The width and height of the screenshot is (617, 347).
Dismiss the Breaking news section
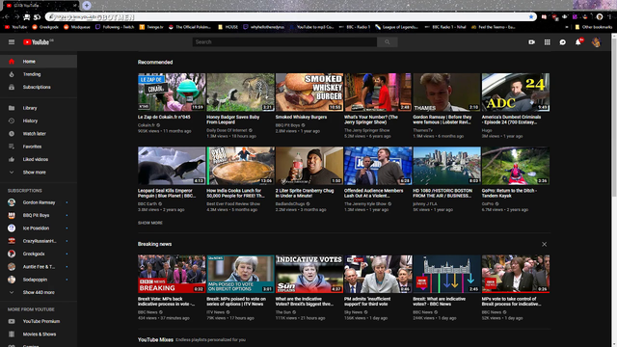(544, 244)
